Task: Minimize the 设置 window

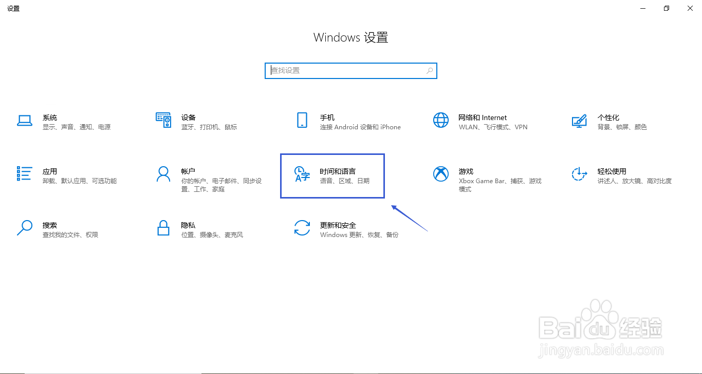Action: click(643, 8)
